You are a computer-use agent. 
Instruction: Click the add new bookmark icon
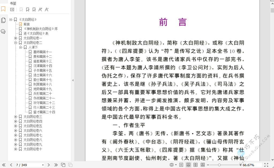click(28, 10)
